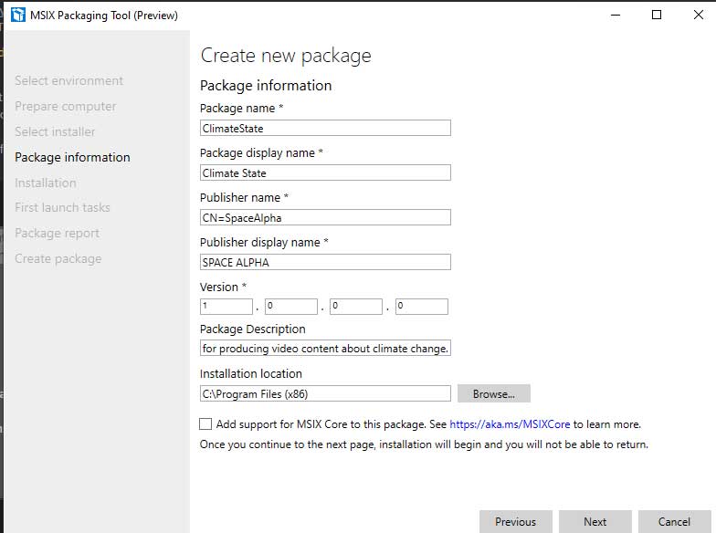Open the aka.ms/MSIXCore link
This screenshot has height=533, width=716.
508,424
